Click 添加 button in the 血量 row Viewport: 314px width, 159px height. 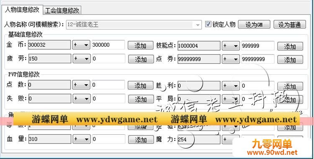pyautogui.click(x=141, y=140)
